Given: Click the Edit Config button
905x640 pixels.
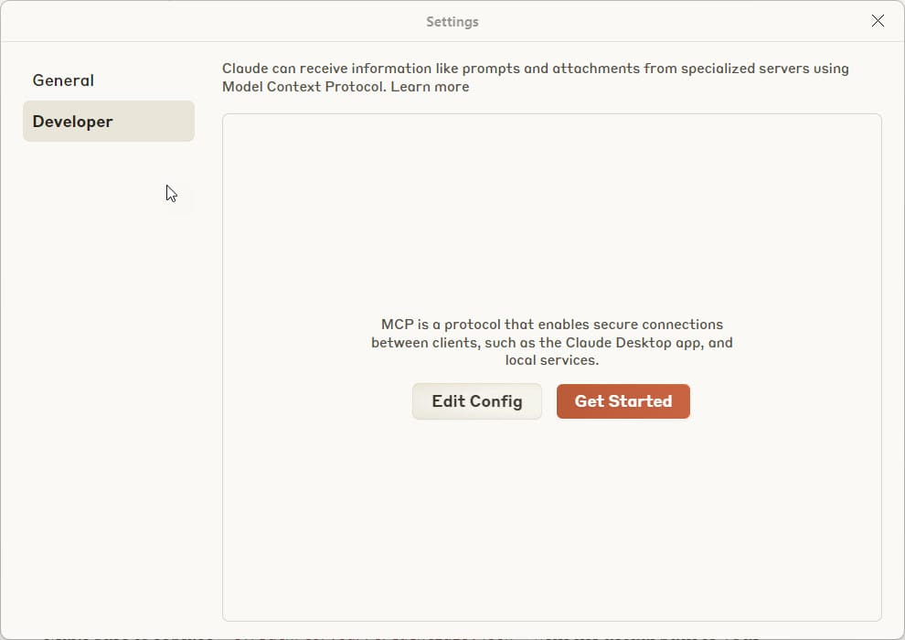Looking at the screenshot, I should (476, 401).
